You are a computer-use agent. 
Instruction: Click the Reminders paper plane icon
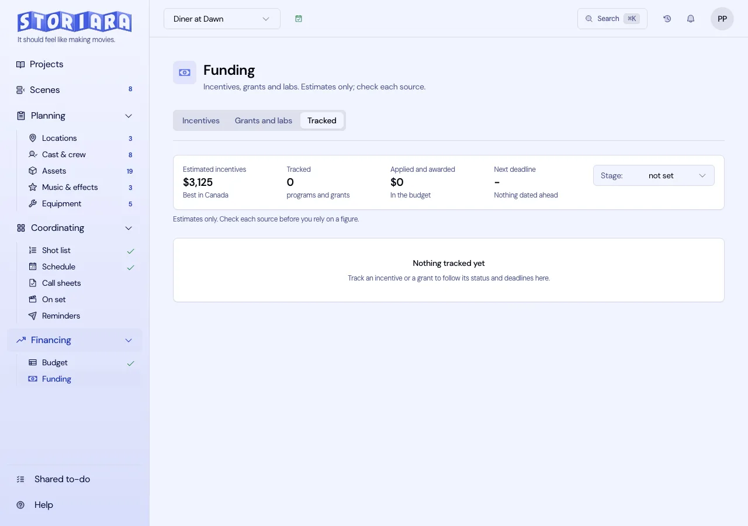click(33, 316)
